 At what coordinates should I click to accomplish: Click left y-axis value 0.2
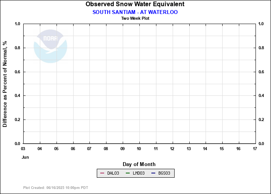18,120
